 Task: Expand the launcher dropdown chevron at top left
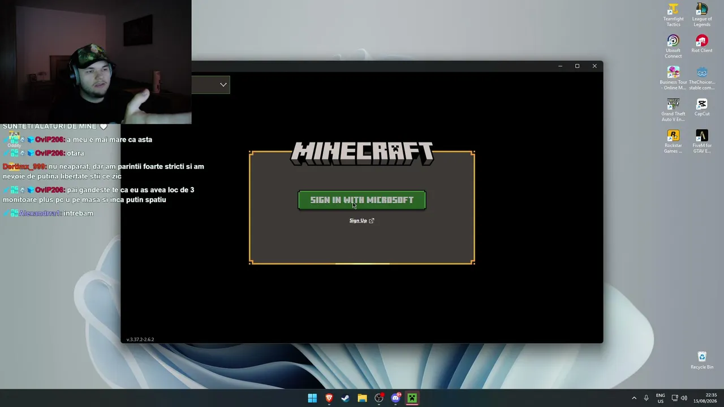pos(223,85)
